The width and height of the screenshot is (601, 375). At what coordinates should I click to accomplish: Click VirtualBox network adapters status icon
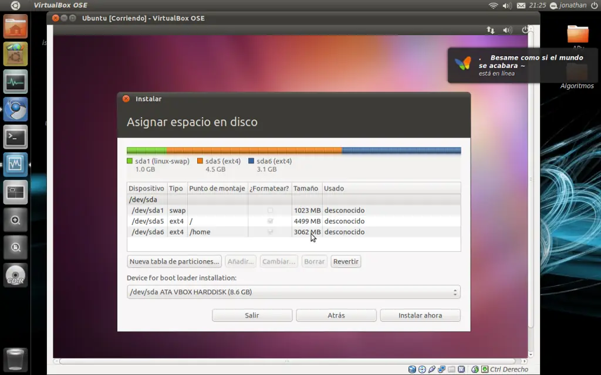[441, 369]
